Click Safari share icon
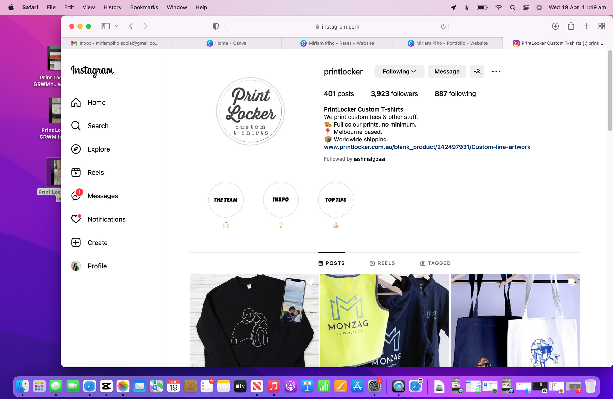The height and width of the screenshot is (399, 613). (x=571, y=26)
